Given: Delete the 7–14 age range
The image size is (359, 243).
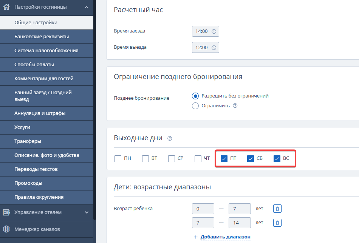Looking at the screenshot, I should pyautogui.click(x=277, y=223).
